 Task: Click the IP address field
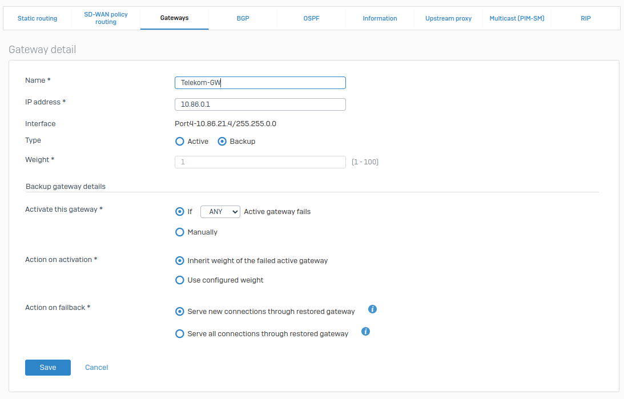coord(260,104)
